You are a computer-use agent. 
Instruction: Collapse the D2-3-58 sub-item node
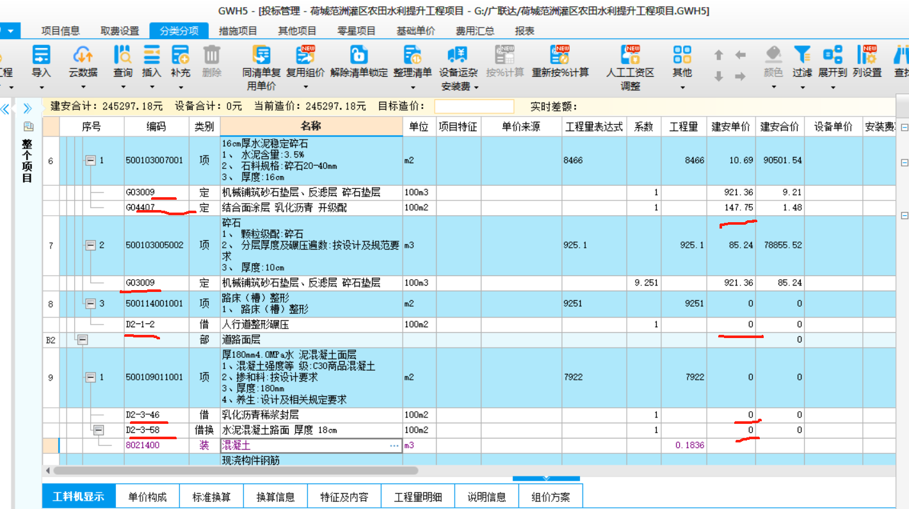tap(99, 430)
